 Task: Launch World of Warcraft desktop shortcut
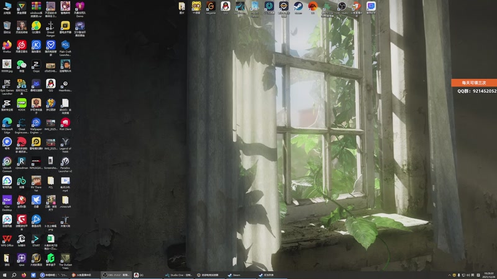point(36,260)
